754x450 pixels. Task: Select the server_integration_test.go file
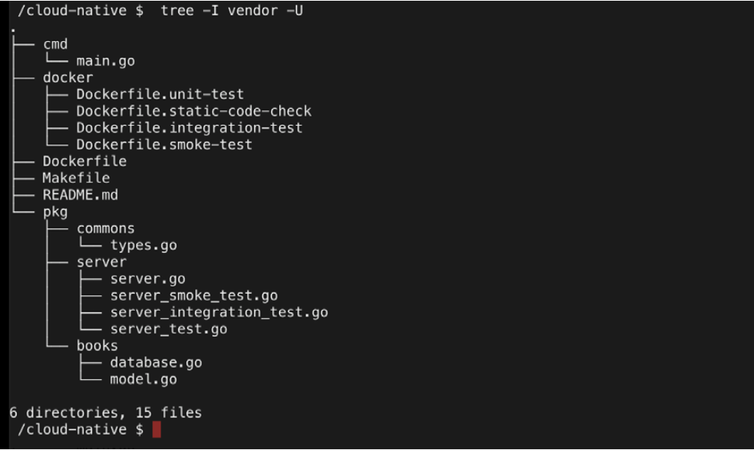(x=218, y=312)
